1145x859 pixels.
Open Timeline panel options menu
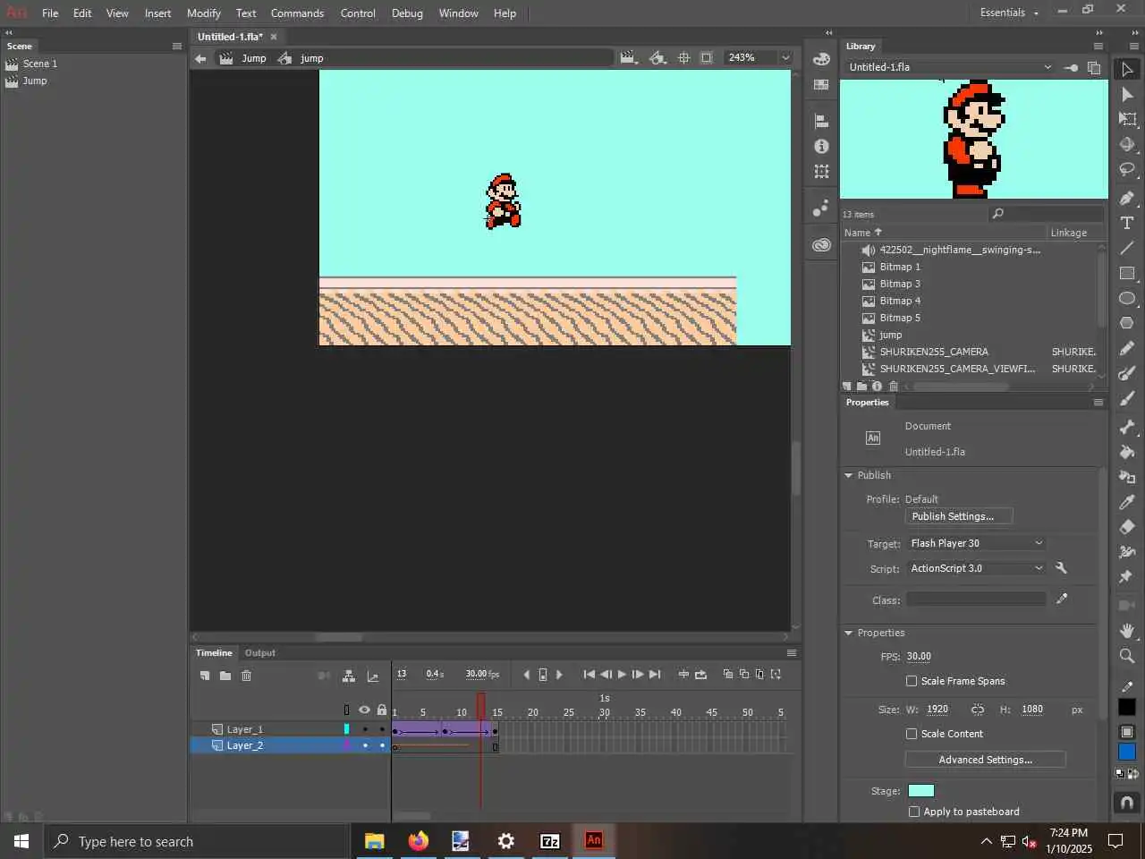pyautogui.click(x=791, y=653)
